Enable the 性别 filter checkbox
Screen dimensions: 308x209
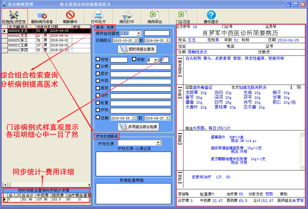(x=98, y=59)
